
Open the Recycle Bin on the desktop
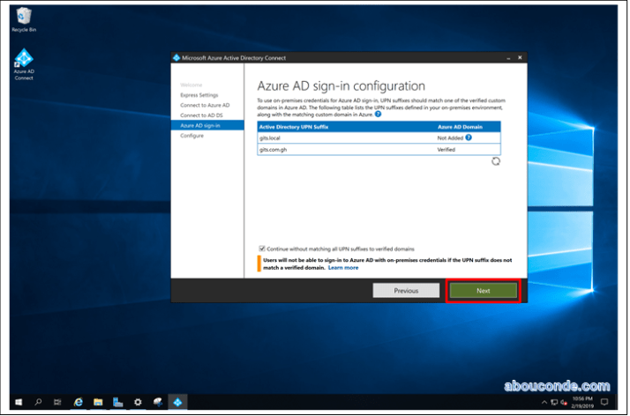point(24,18)
